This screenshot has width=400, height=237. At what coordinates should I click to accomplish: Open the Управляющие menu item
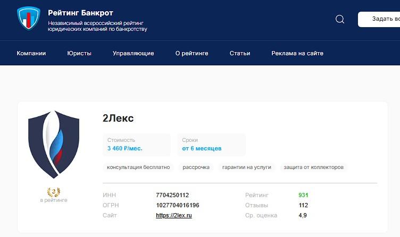click(x=134, y=53)
